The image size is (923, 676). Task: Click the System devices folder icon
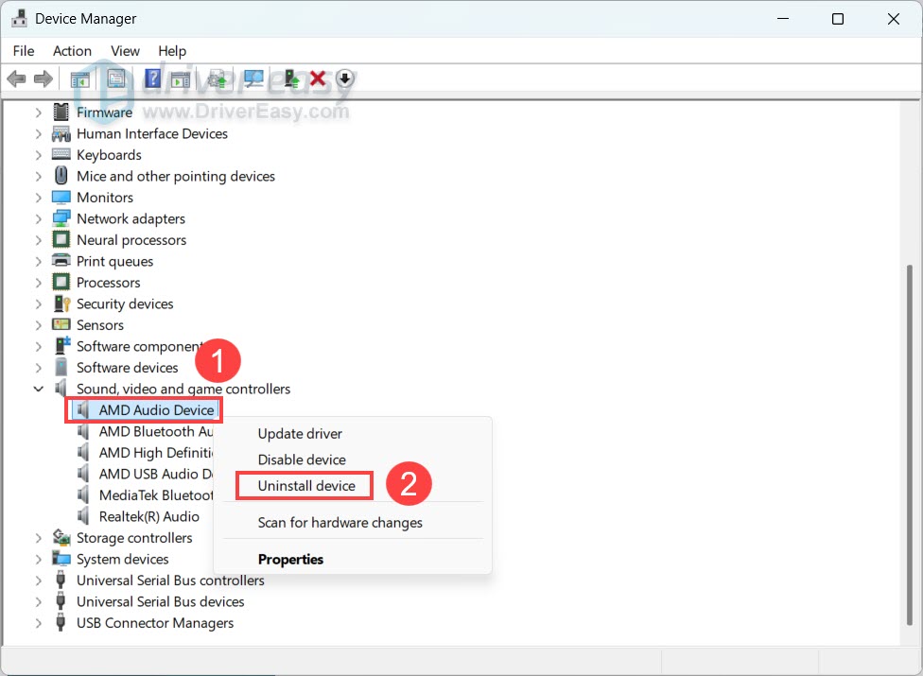tap(61, 559)
